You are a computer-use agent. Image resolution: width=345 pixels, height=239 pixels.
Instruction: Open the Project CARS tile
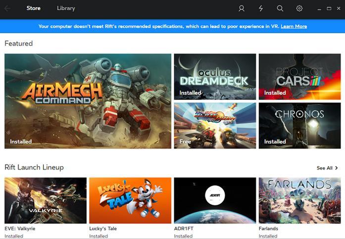[x=299, y=77]
